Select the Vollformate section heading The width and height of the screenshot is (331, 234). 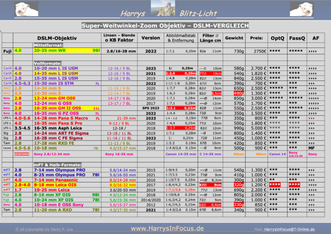point(45,63)
